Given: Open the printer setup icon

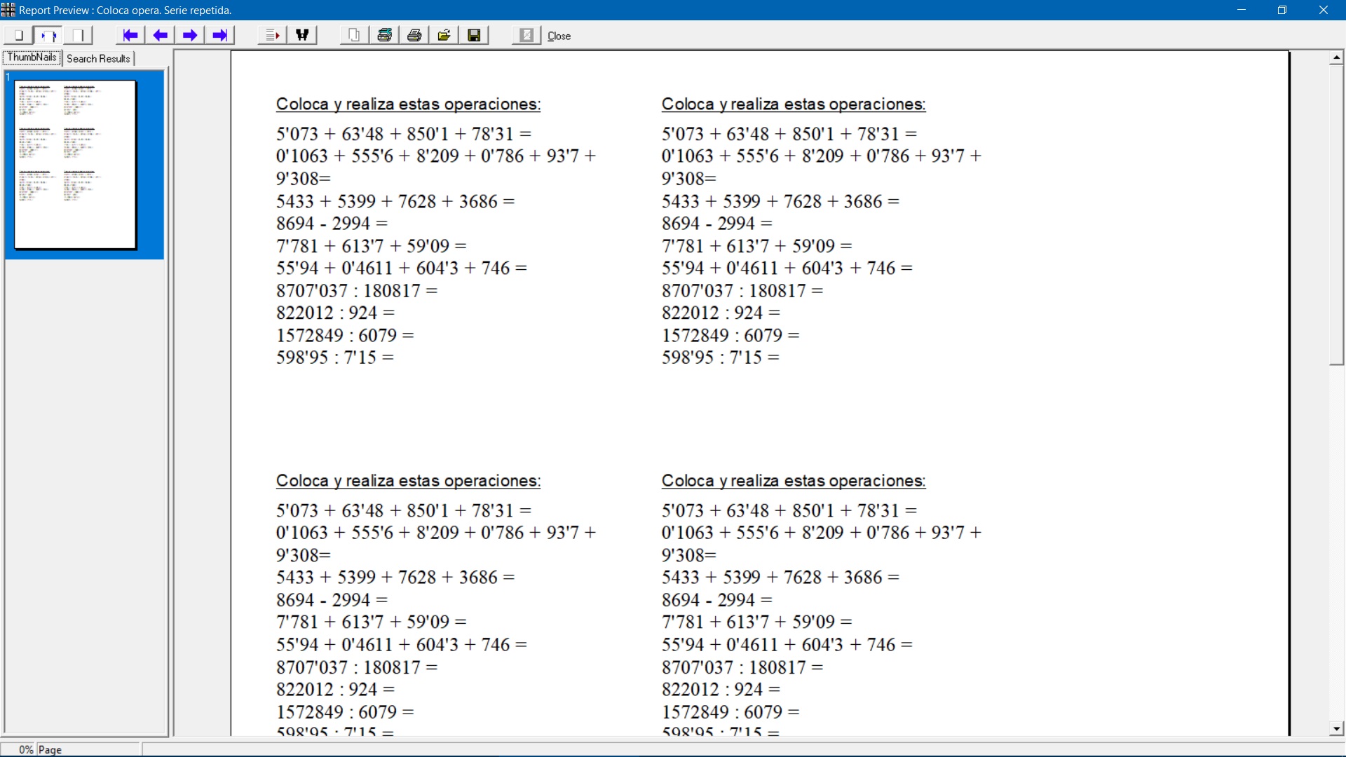Looking at the screenshot, I should 384,35.
